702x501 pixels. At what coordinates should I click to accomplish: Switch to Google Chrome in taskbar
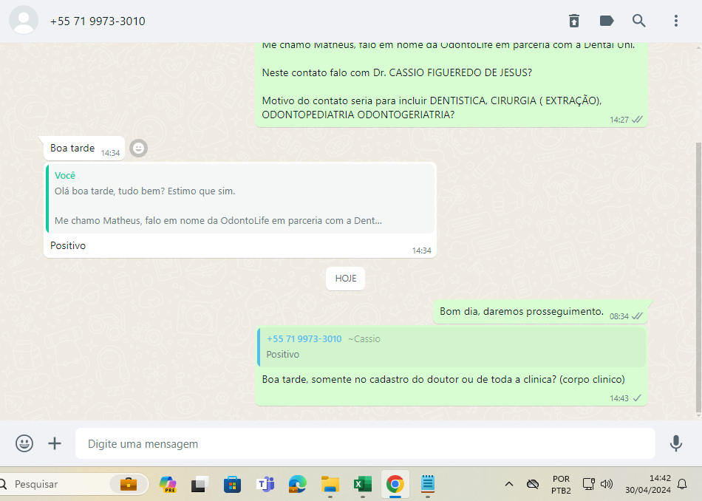point(395,484)
